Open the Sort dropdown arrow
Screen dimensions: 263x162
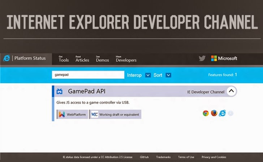click(x=168, y=75)
